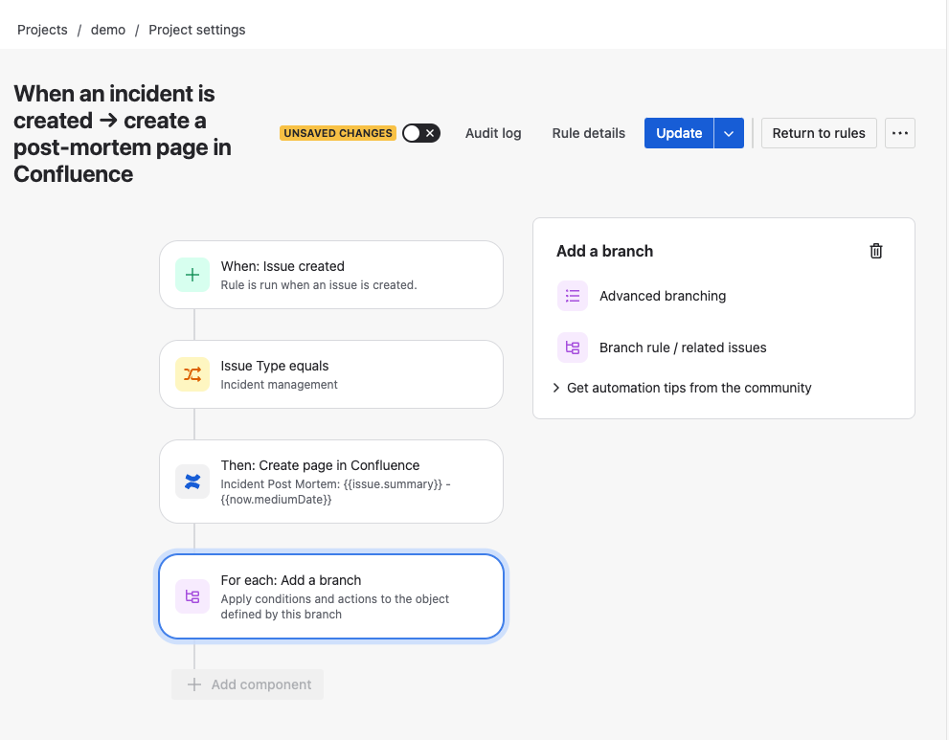Click 'Apply conditions and actions' description text
The width and height of the screenshot is (949, 740).
[x=335, y=606]
